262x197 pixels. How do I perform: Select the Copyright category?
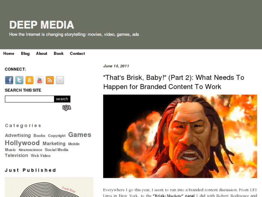pyautogui.click(x=57, y=136)
